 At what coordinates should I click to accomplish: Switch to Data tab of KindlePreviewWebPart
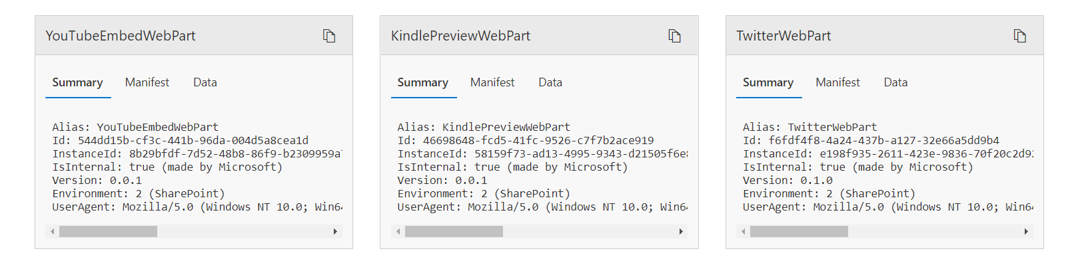tap(550, 82)
